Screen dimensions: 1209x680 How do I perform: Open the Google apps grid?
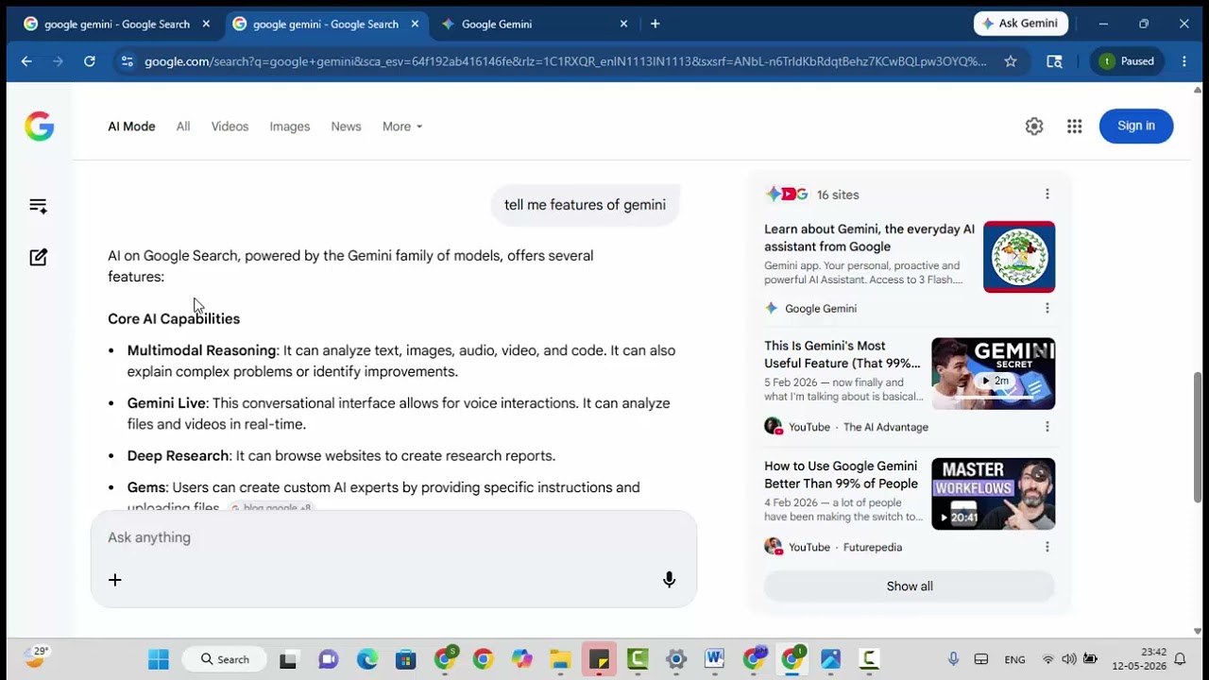click(1074, 127)
